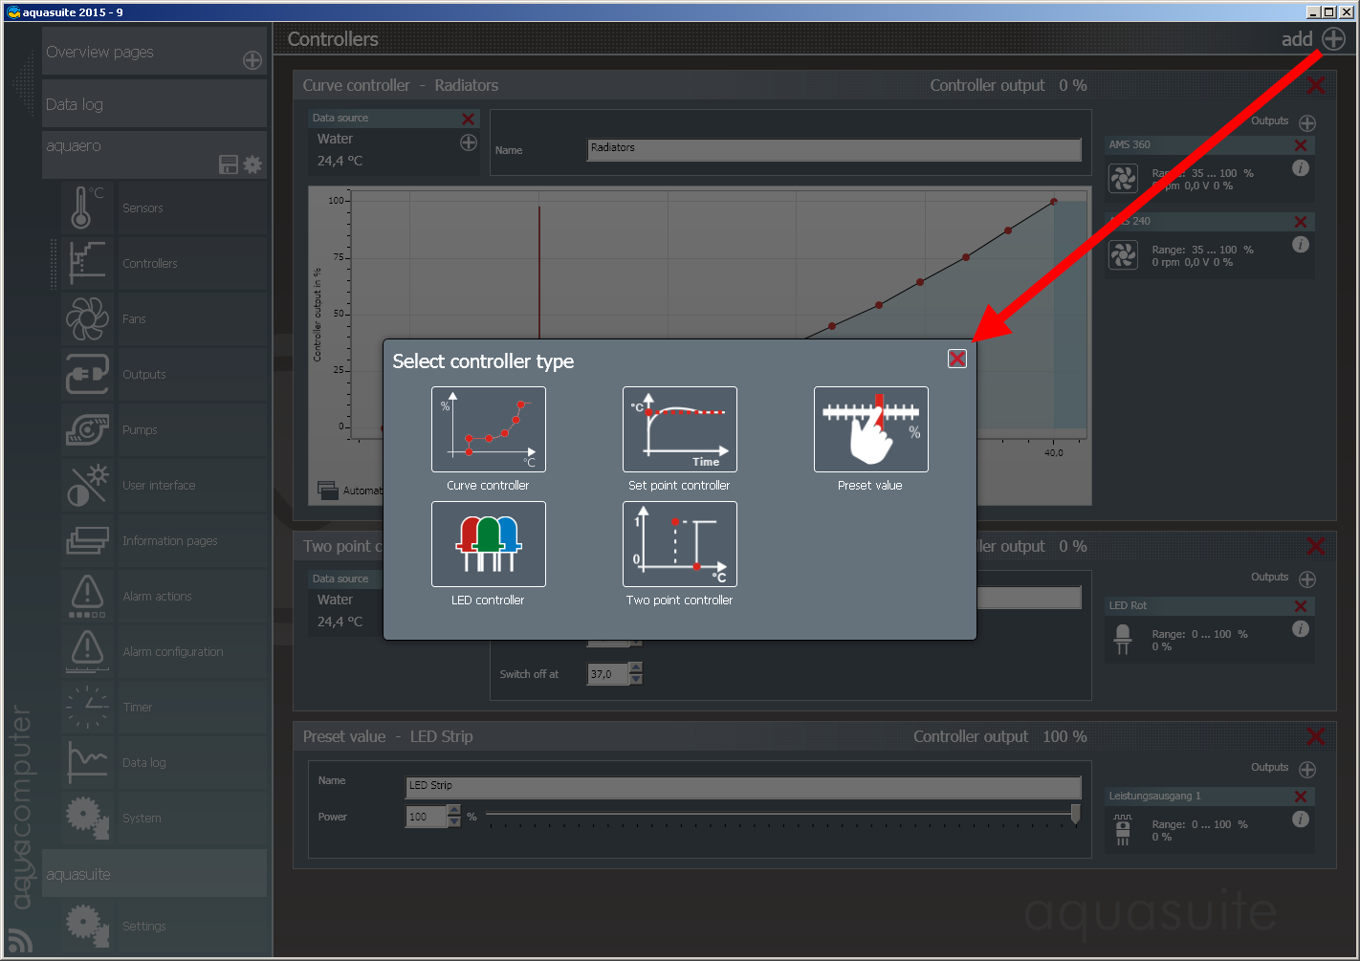This screenshot has width=1360, height=961.
Task: Open the Fans section icon
Action: click(x=87, y=319)
